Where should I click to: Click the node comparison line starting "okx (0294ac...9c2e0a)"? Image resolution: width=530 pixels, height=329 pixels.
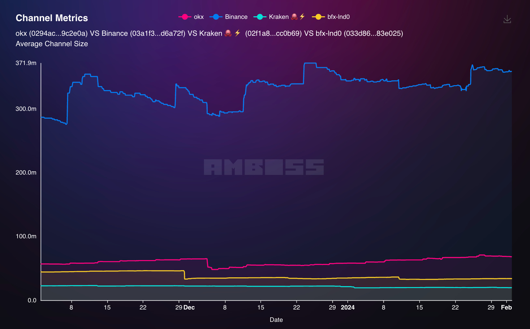point(209,33)
